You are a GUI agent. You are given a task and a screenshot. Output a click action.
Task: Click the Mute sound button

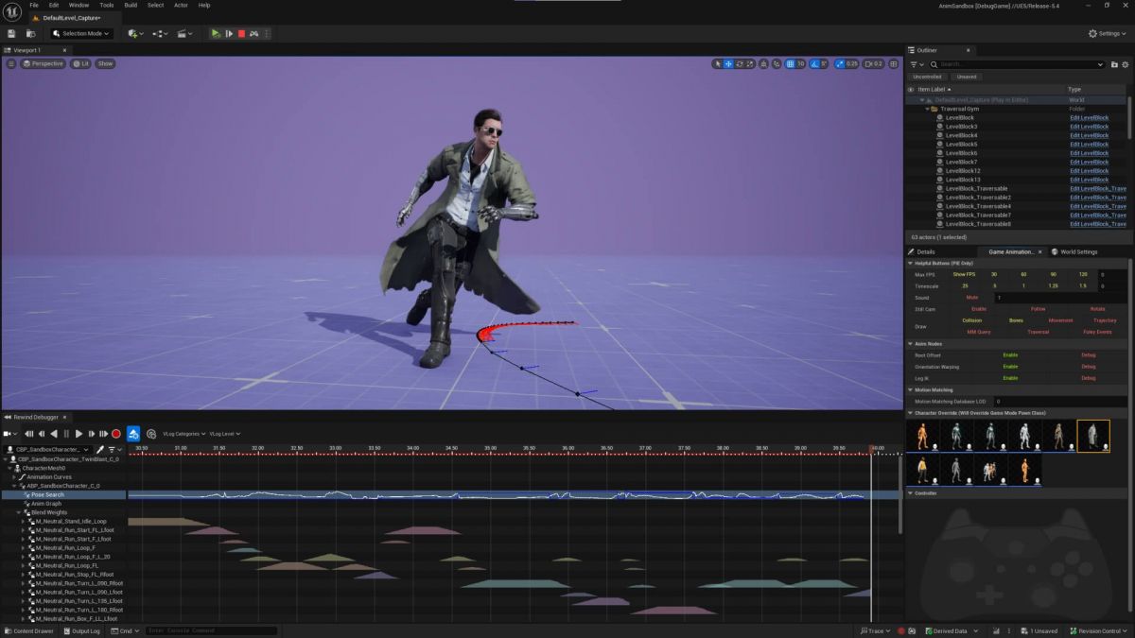point(971,297)
